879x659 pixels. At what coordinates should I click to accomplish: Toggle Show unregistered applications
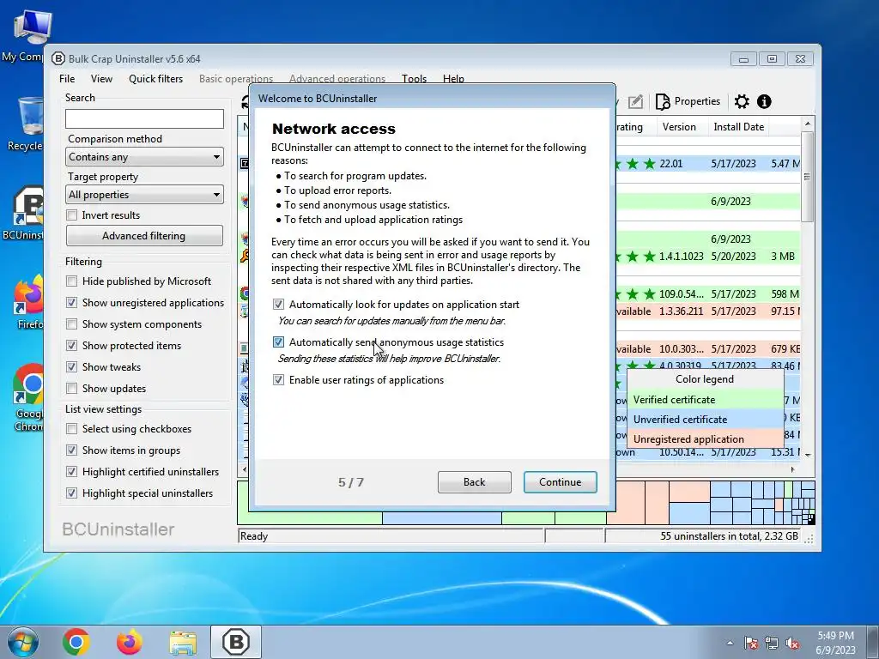click(72, 303)
